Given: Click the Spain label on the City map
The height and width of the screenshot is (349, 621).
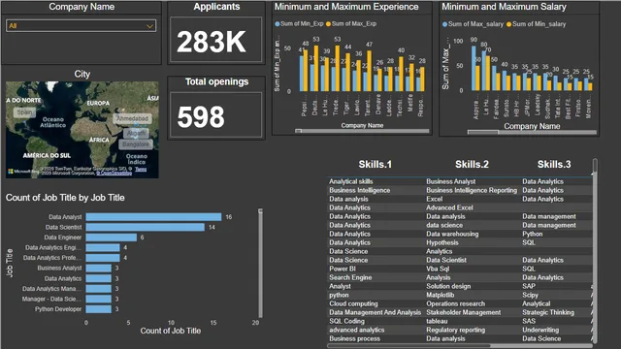Looking at the screenshot, I should point(24,112).
